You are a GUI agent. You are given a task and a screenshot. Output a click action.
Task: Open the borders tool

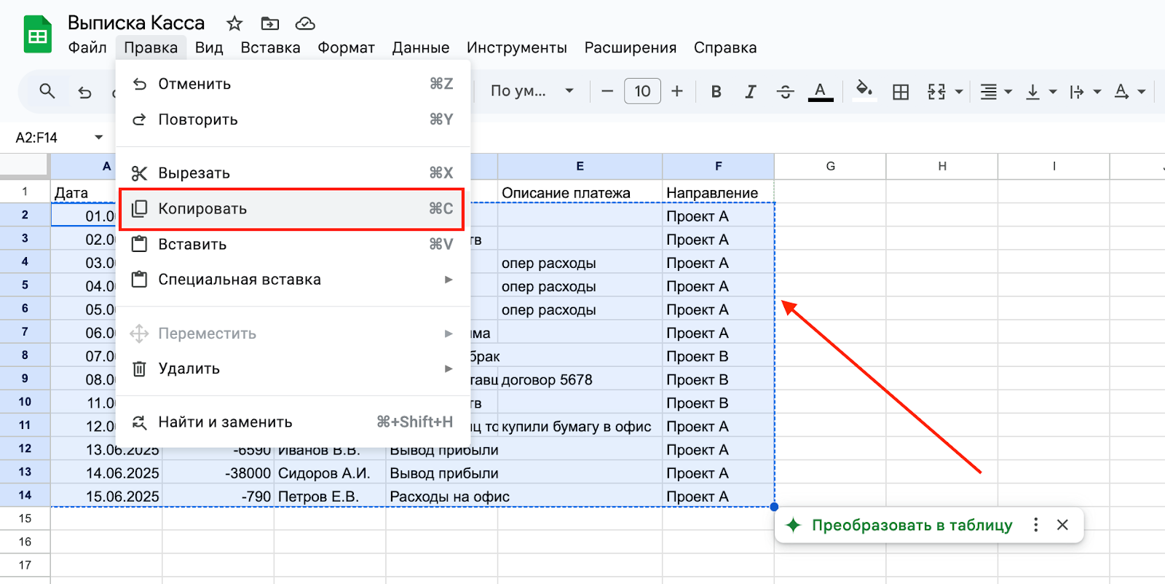(x=901, y=92)
